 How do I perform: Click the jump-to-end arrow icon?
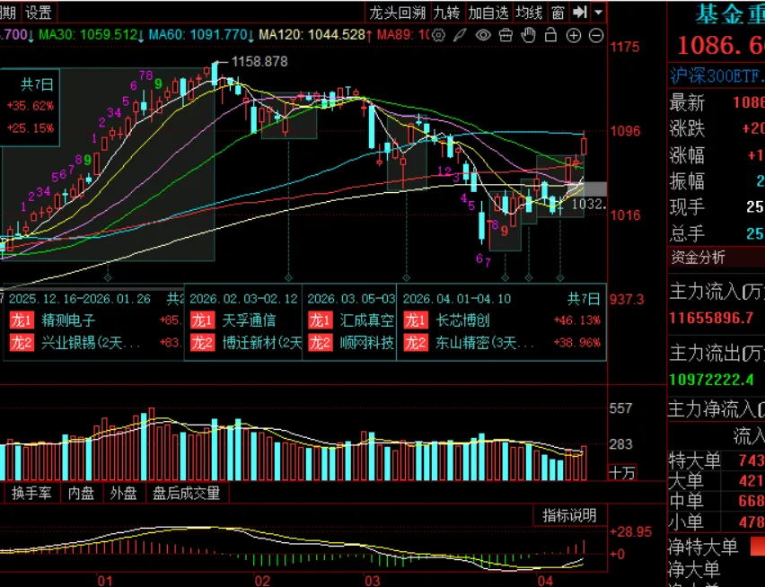pyautogui.click(x=580, y=13)
